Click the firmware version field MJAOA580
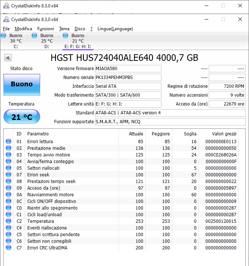 [x=128, y=69]
